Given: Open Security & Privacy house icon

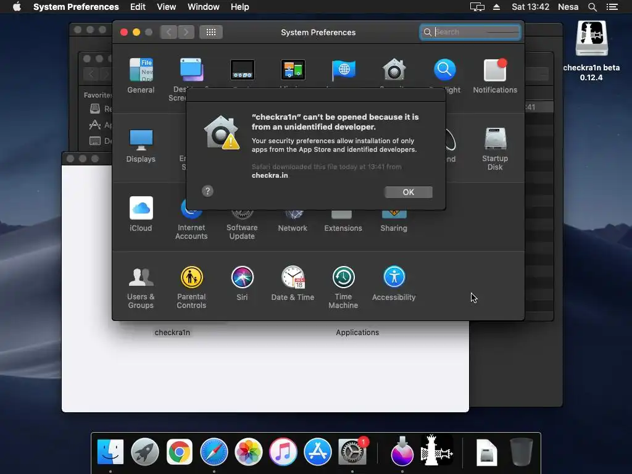Looking at the screenshot, I should (x=394, y=70).
